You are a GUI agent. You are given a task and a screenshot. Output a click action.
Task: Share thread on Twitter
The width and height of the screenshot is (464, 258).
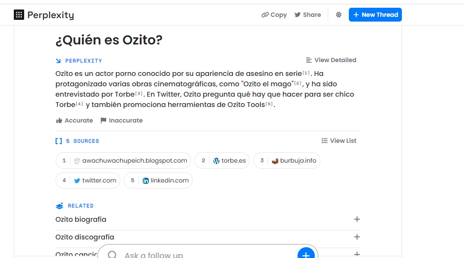[x=308, y=15]
